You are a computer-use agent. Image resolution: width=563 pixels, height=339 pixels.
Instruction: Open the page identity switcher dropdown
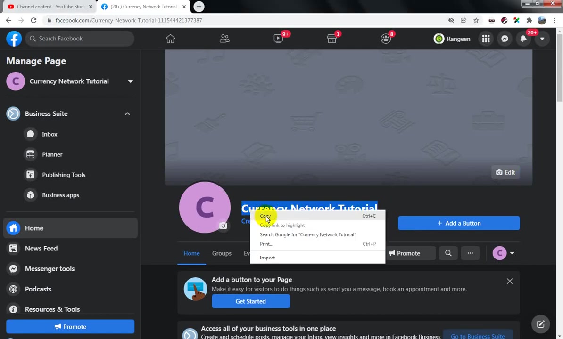tap(504, 253)
